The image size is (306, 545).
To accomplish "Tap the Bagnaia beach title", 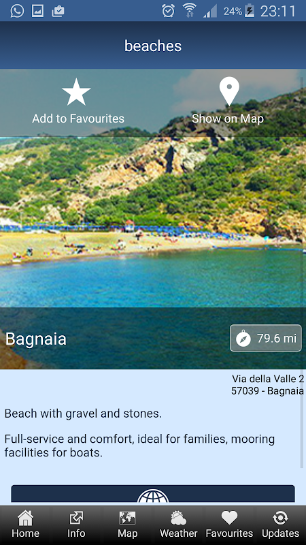I will (36, 339).
